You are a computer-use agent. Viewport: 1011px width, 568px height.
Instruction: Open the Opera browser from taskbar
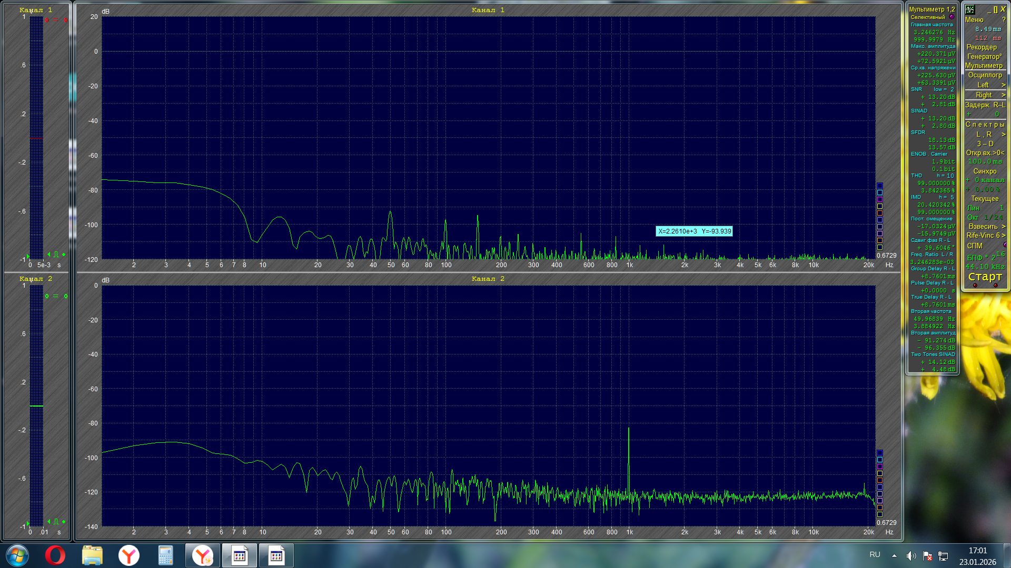(55, 555)
